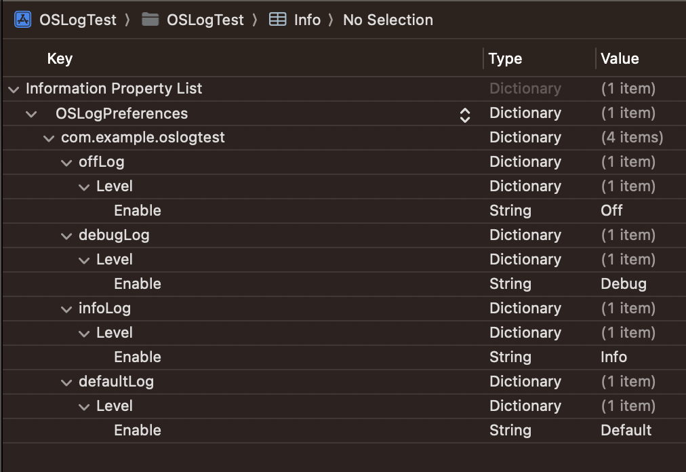This screenshot has width=686, height=472.
Task: Click the up-down arrows beside OSLogPreferences
Action: coord(465,113)
